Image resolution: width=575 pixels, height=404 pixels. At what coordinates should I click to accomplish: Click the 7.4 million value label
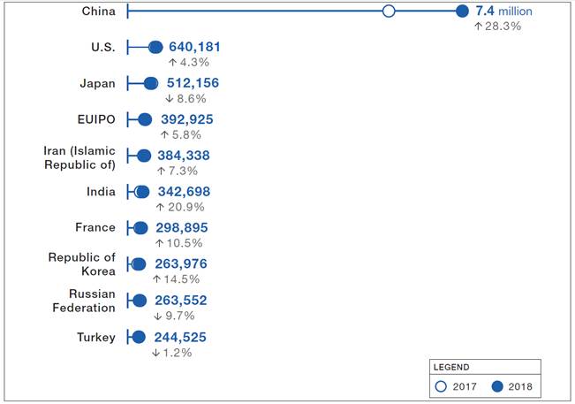505,11
